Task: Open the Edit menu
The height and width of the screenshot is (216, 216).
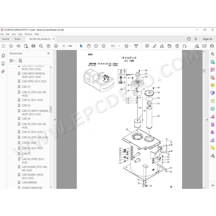Action: 8,34
